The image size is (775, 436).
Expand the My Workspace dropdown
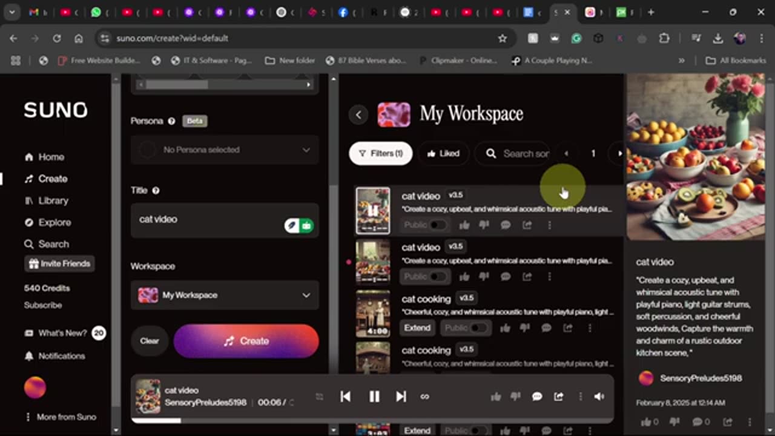pos(225,295)
